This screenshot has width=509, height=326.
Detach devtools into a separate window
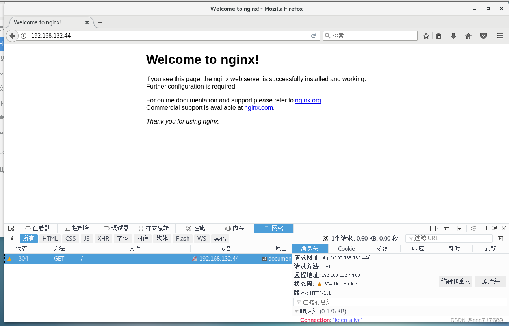tap(494, 228)
